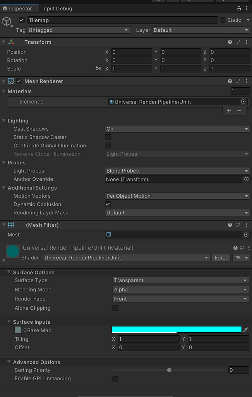Open Mesh object picker circle
Image resolution: width=252 pixels, height=397 pixels.
click(x=246, y=235)
